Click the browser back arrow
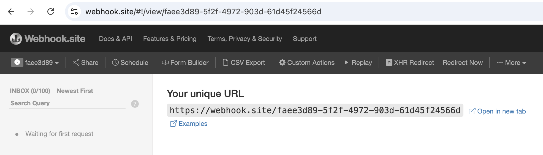This screenshot has height=155, width=543. pos(11,12)
